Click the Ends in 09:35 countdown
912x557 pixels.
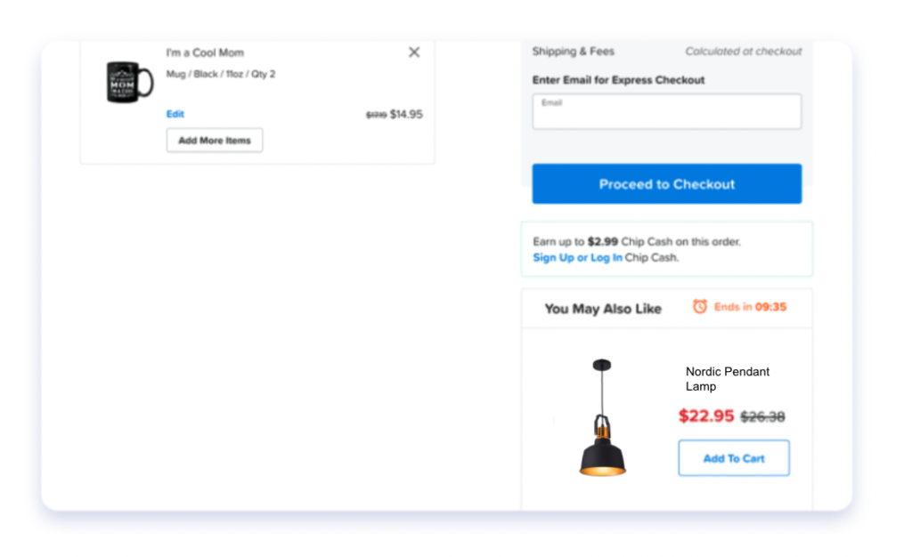point(750,307)
